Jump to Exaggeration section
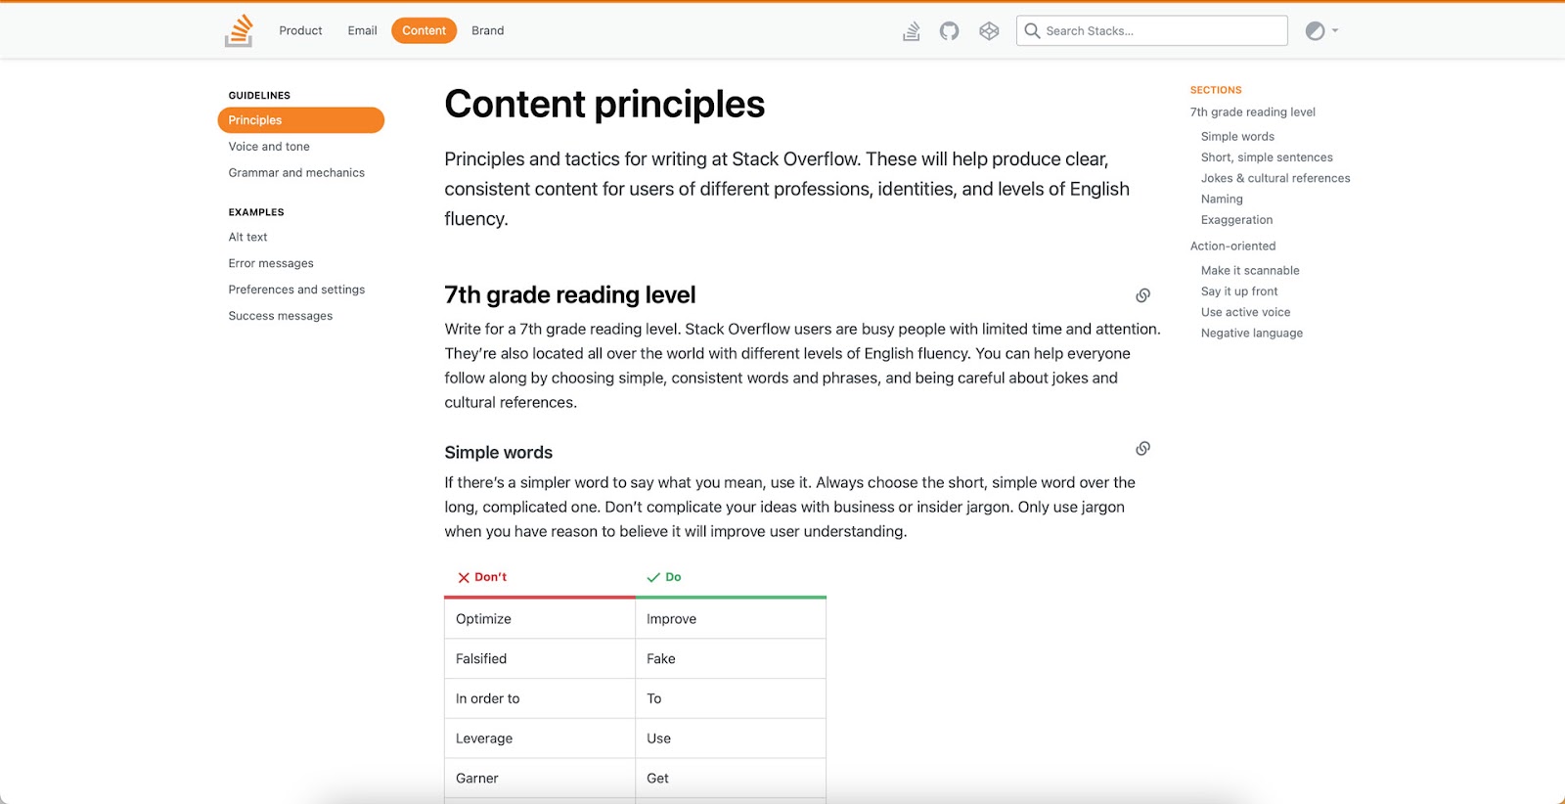The height and width of the screenshot is (804, 1565). tap(1236, 220)
